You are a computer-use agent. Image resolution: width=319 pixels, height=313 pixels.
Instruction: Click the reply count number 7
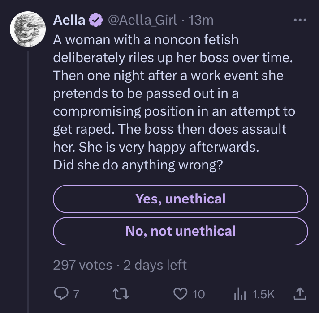(76, 294)
